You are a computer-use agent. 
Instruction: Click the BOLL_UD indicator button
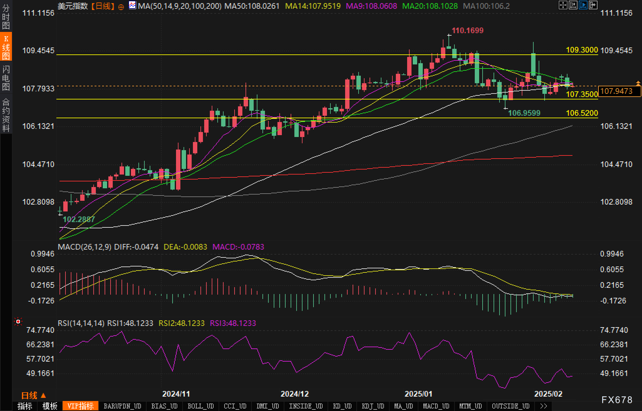(200, 406)
